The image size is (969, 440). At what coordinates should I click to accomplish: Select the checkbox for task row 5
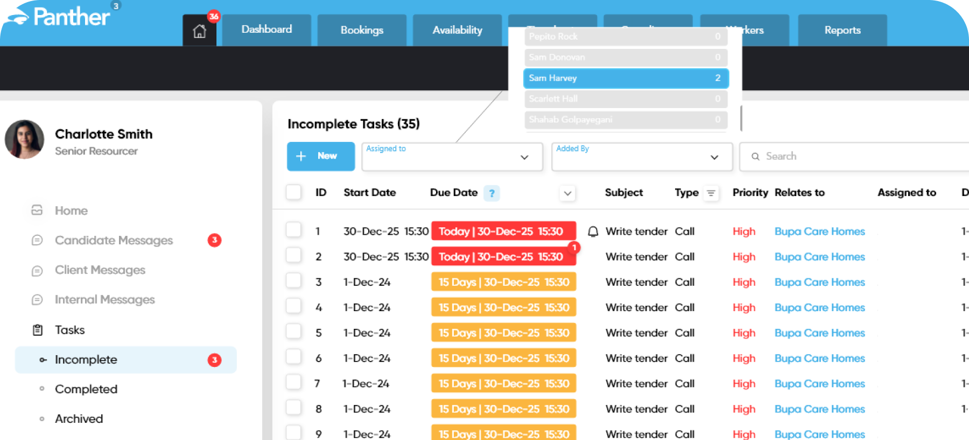[293, 332]
